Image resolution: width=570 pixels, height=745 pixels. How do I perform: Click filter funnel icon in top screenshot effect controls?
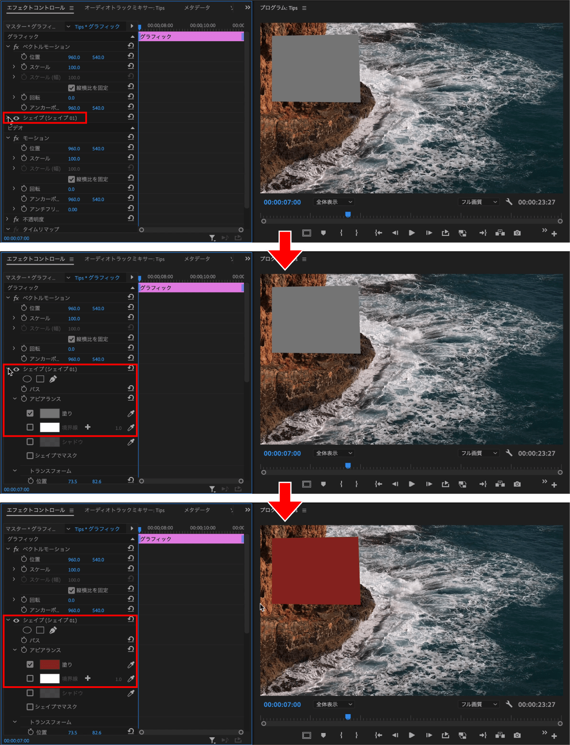[212, 238]
